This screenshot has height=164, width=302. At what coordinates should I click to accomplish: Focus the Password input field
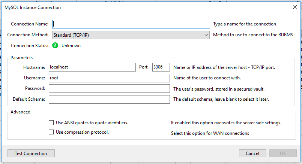click(109, 89)
